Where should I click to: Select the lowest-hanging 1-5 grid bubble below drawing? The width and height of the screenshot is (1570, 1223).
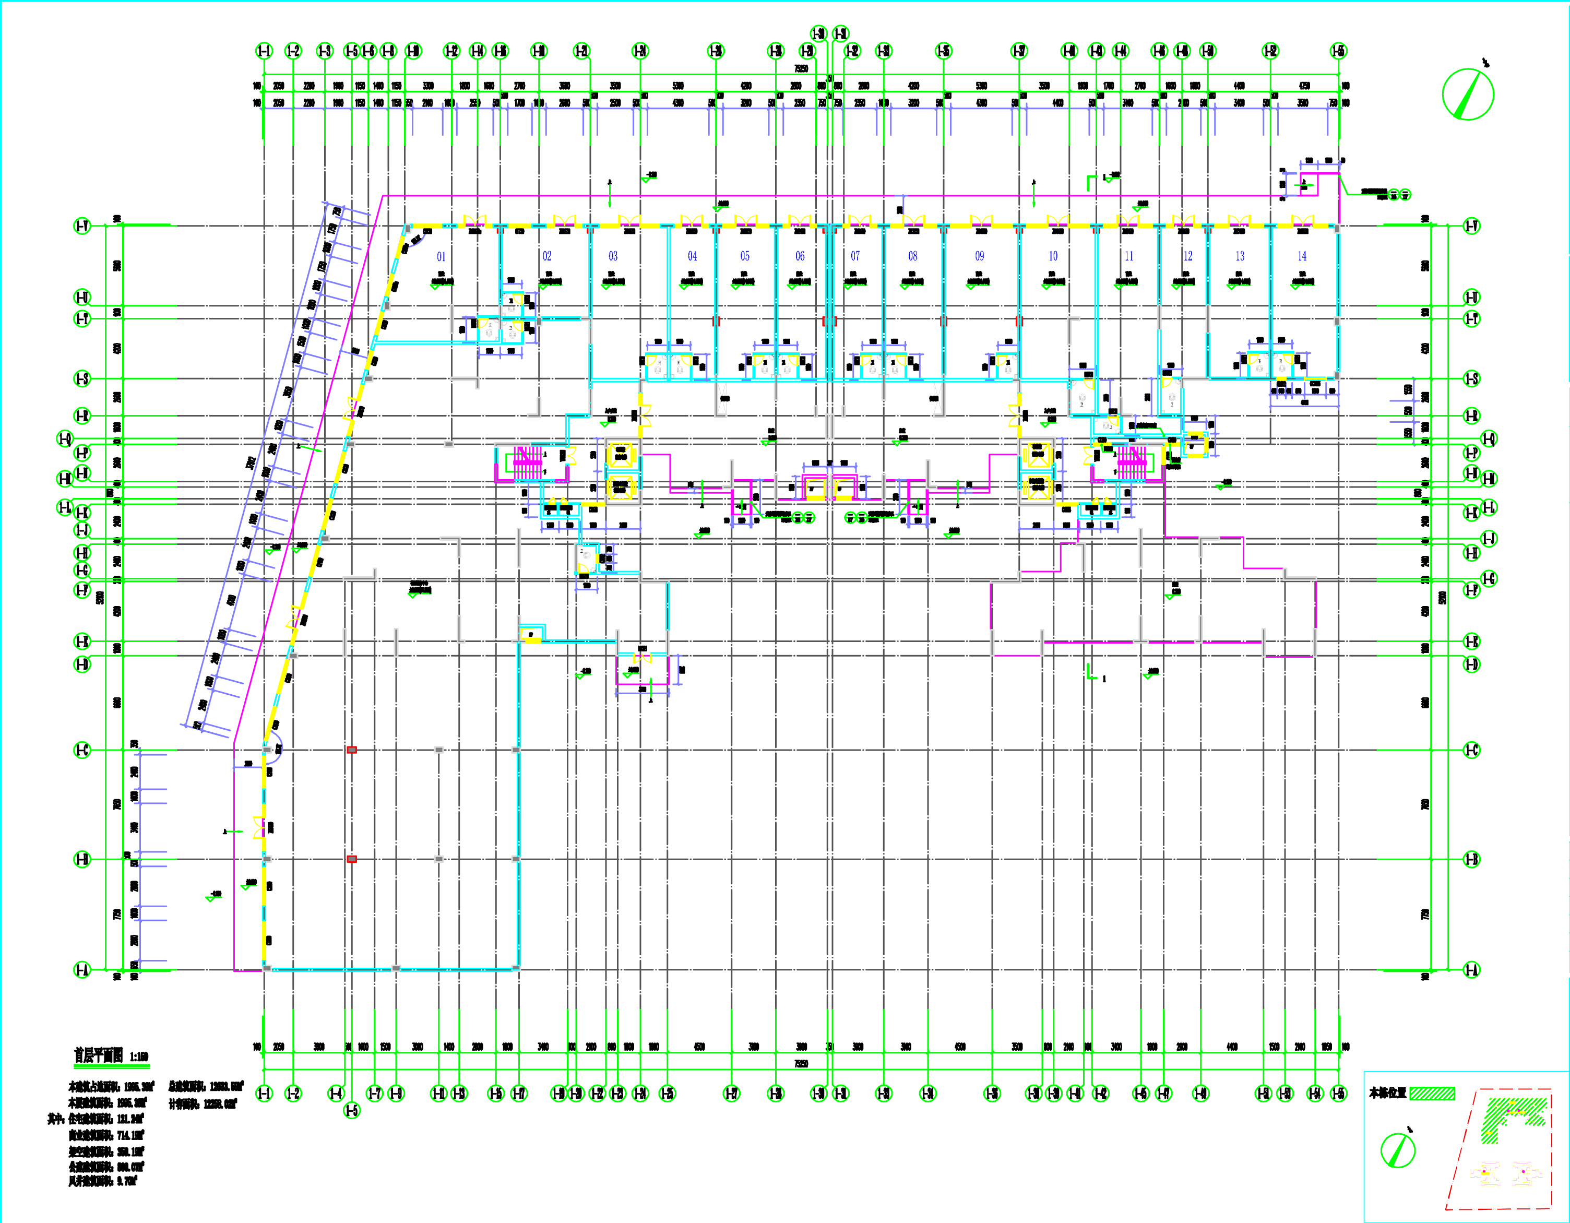(x=351, y=1111)
